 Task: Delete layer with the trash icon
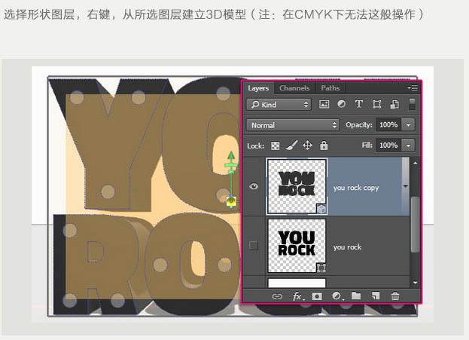395,296
